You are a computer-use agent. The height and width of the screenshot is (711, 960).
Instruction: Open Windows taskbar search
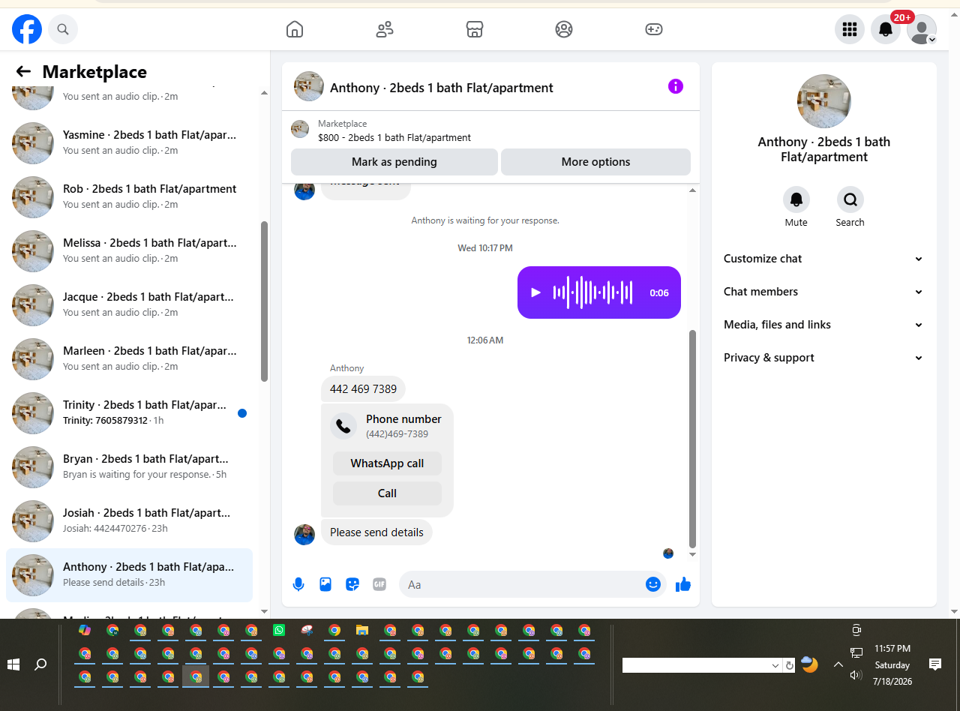(x=41, y=664)
